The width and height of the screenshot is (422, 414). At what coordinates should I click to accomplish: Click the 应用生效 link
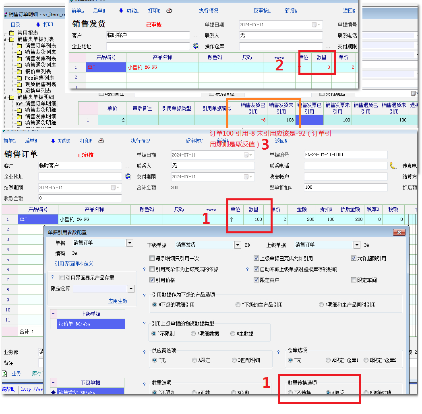pyautogui.click(x=118, y=301)
